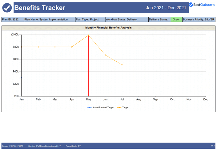Click the Plan Name: System Implementation cell

pos(50,19)
